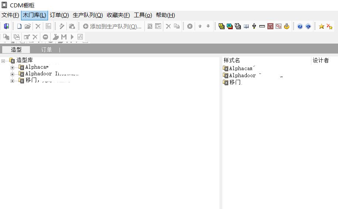
Task: Open the 生产队列(Q) menu
Action: (88, 15)
